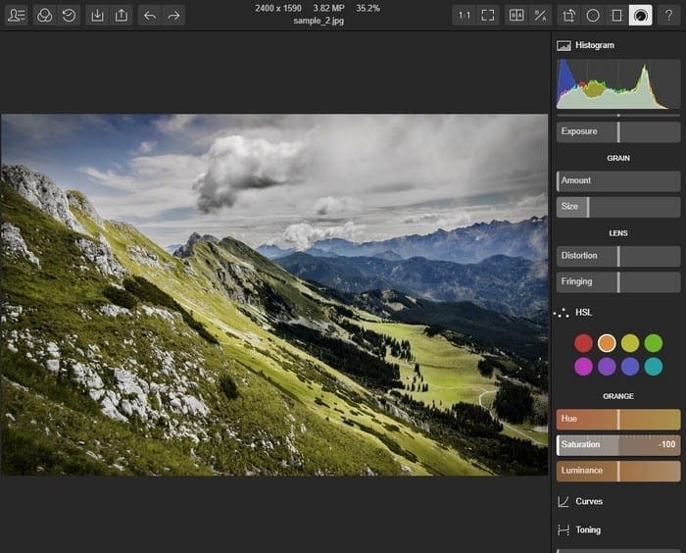Viewport: 686px width, 553px height.
Task: Click the -100 saturation value
Action: (666, 444)
